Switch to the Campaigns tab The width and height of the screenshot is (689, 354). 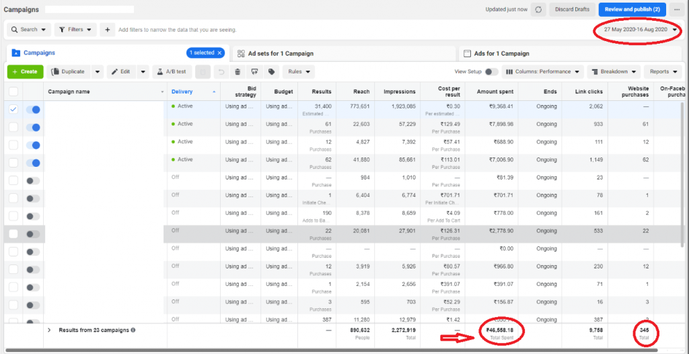39,52
